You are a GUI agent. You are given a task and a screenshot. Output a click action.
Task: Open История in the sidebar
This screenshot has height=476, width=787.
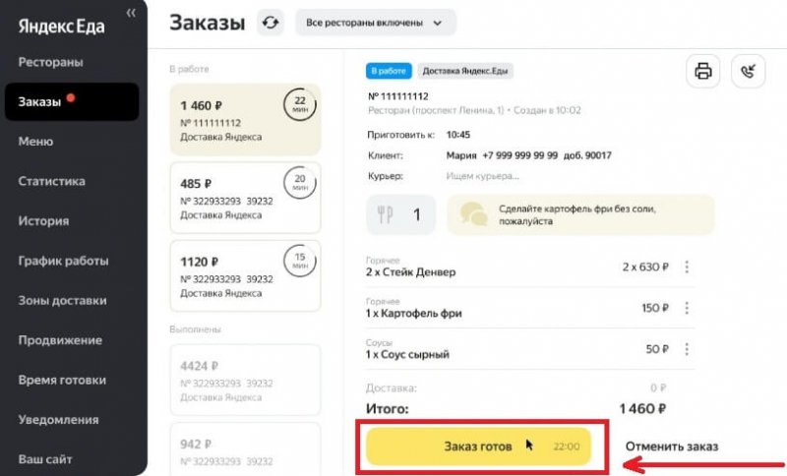tap(43, 221)
